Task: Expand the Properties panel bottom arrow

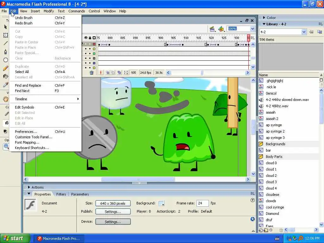Action: (x=253, y=231)
